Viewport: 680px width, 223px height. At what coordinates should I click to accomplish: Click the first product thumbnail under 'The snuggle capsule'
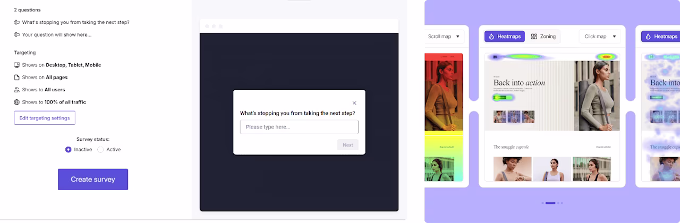[x=512, y=169]
